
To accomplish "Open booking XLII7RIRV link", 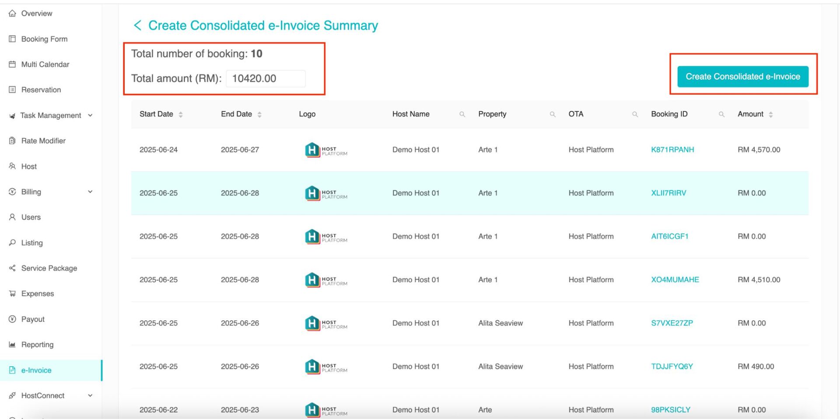I will (668, 193).
